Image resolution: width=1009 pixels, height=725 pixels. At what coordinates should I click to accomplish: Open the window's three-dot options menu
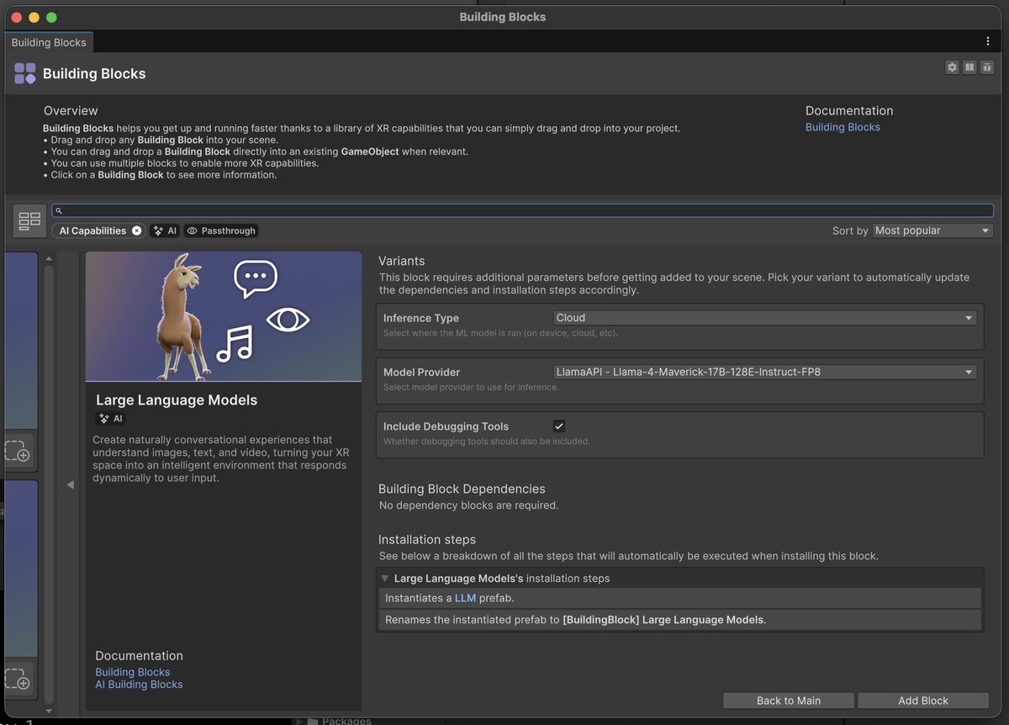[x=988, y=41]
